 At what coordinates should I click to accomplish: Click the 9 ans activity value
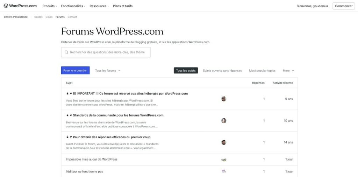pos(289,99)
